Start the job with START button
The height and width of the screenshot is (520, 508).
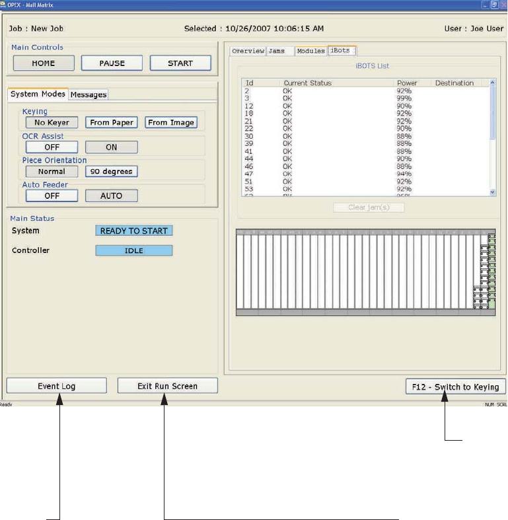[180, 63]
